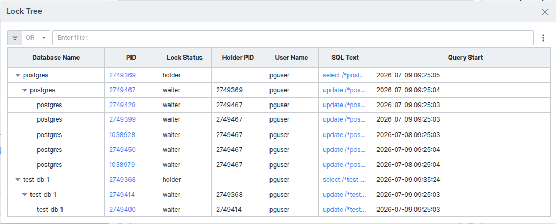The width and height of the screenshot is (556, 224).
Task: Collapse the test_db_1 waiter 2749414 subtree
Action: pyautogui.click(x=25, y=195)
